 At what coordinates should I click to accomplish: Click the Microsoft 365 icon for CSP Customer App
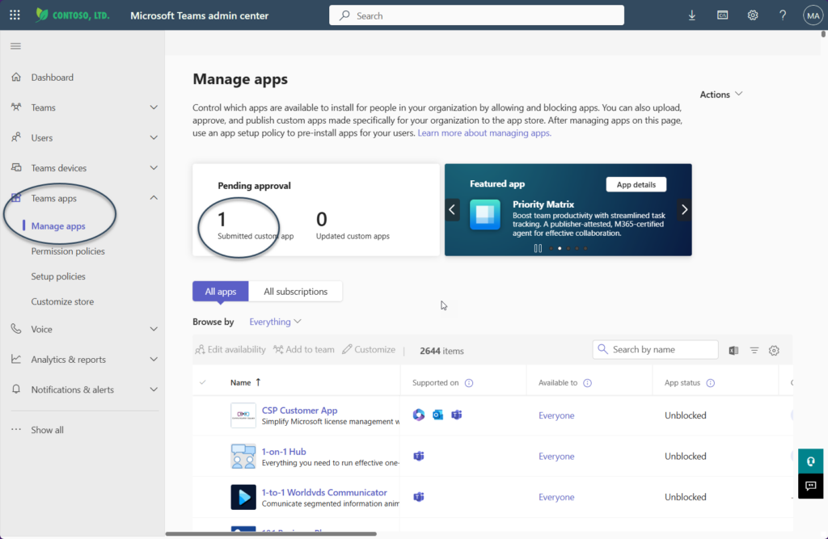point(419,415)
